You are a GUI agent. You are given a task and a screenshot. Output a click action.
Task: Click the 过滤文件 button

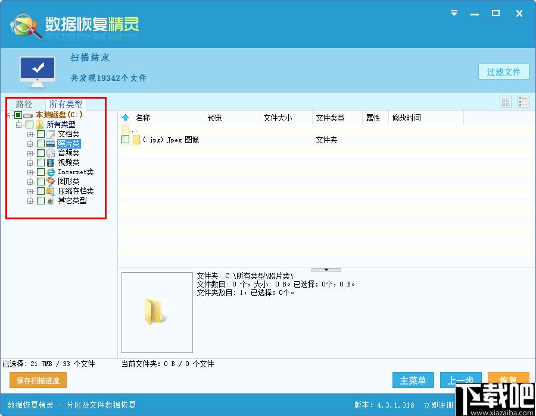[503, 71]
